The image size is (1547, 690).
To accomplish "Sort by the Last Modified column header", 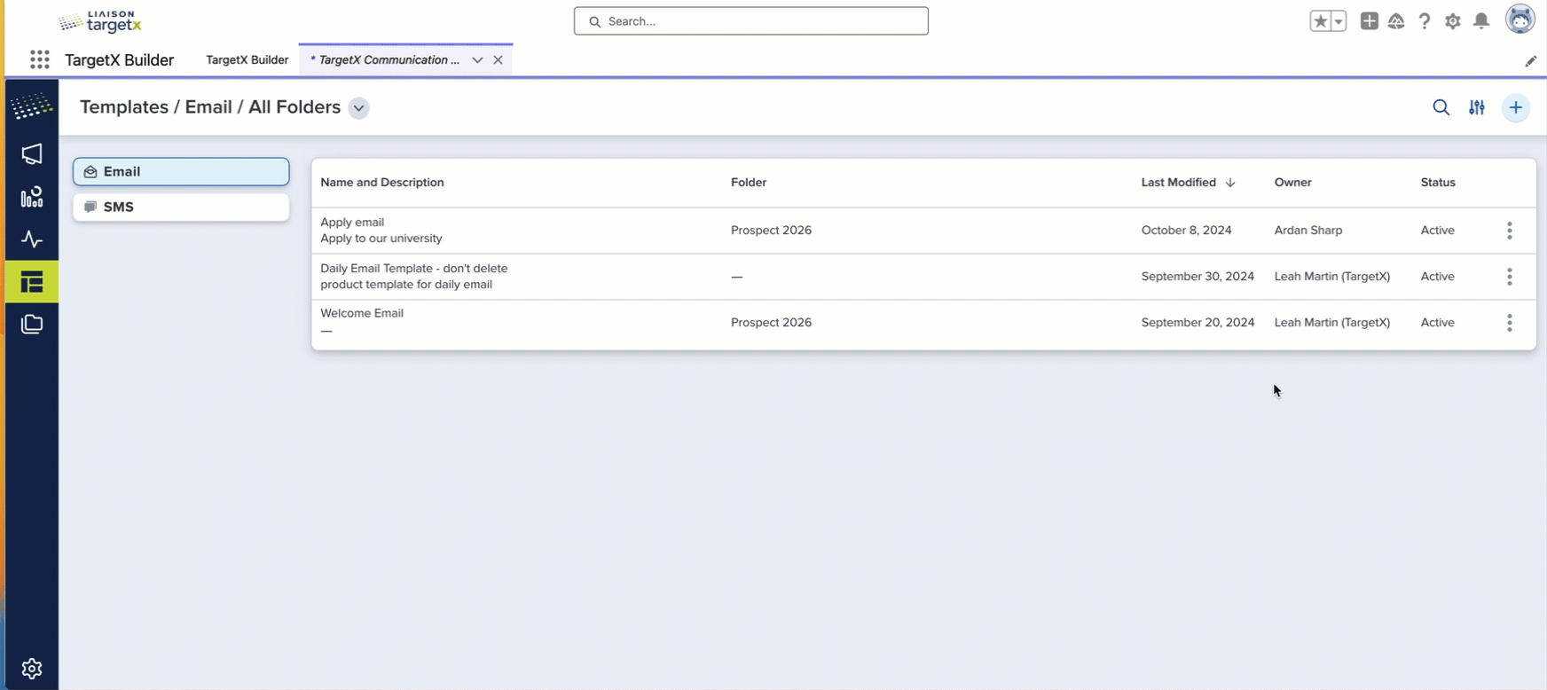I will [1178, 183].
